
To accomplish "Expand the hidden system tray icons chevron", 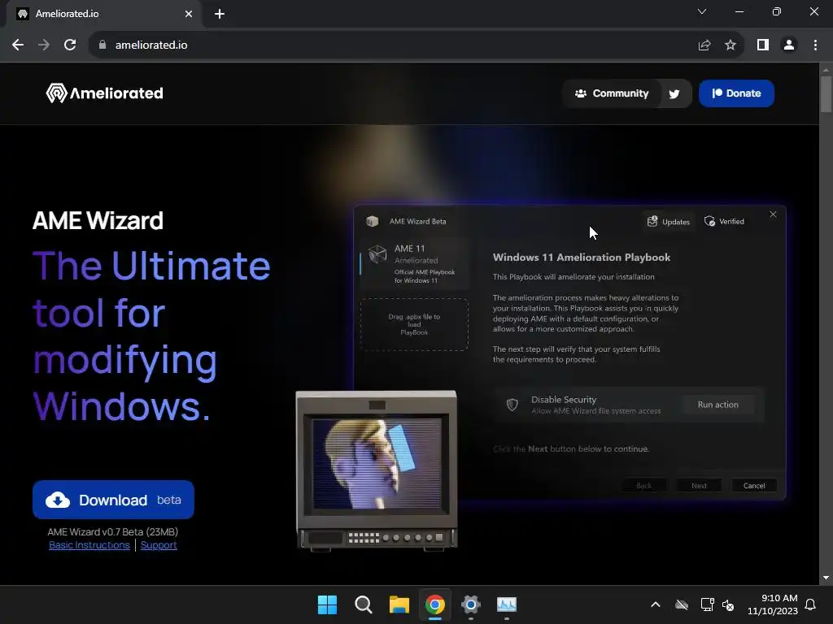I will 656,604.
